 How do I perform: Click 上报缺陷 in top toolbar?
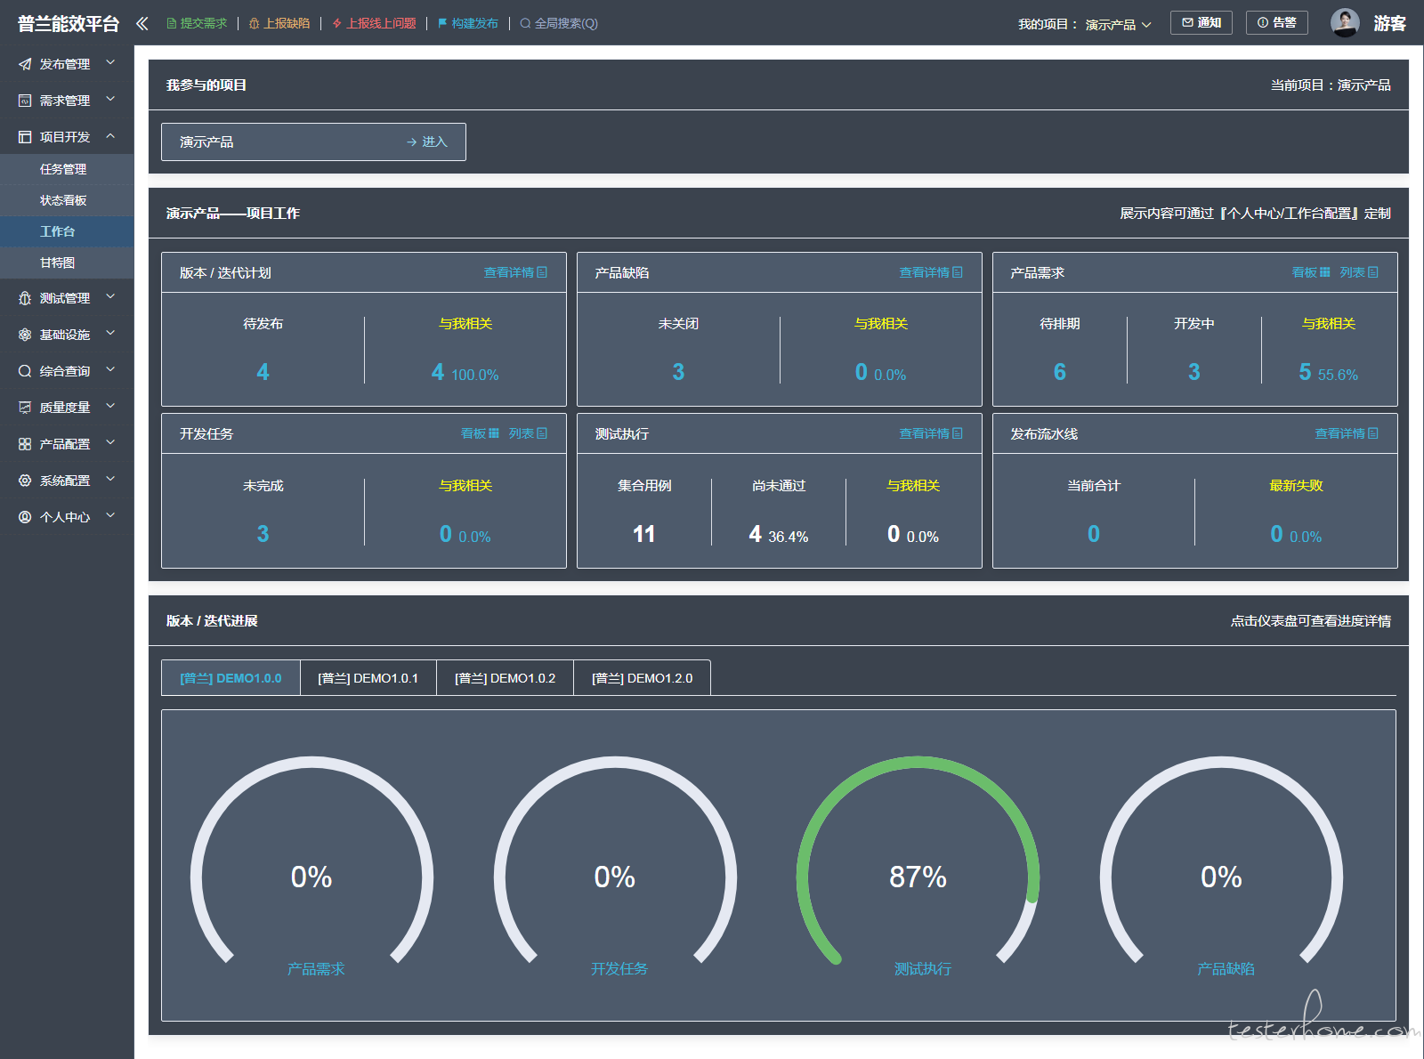coord(279,23)
